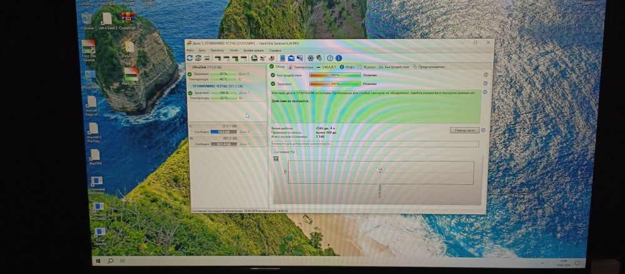The height and width of the screenshot is (274, 625).
Task: Select Warcraft 3 The Frozen Throne icon
Action: pos(93,133)
